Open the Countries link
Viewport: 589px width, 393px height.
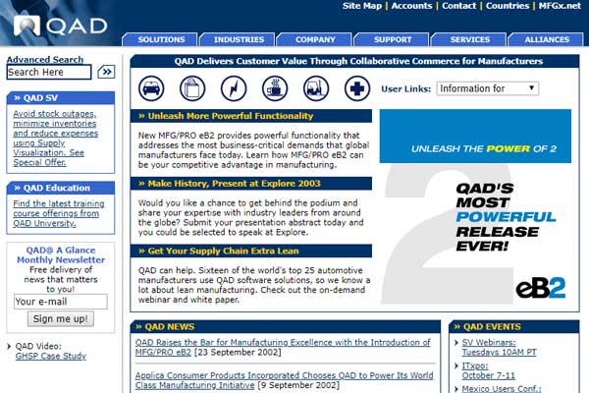pyautogui.click(x=508, y=6)
